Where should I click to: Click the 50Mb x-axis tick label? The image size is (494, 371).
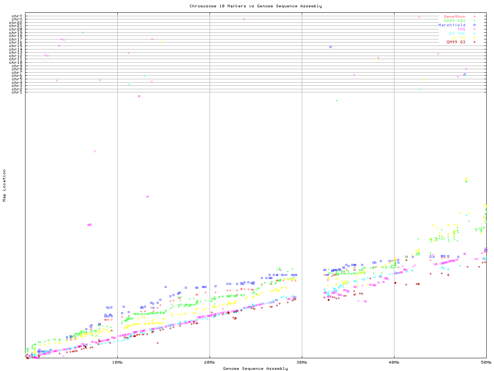(486, 362)
